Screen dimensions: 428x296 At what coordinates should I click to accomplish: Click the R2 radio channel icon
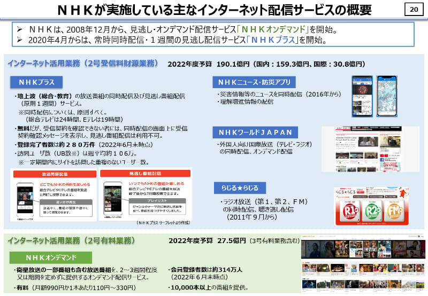click(372, 212)
